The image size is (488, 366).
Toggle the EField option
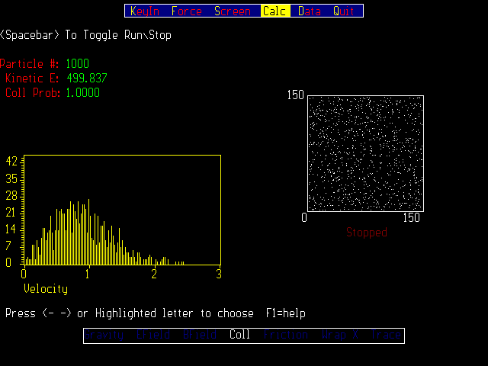point(152,335)
